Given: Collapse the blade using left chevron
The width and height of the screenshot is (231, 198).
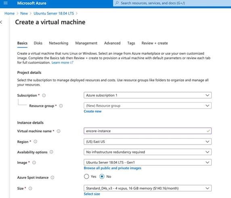Looking at the screenshot, I should coord(1,22).
